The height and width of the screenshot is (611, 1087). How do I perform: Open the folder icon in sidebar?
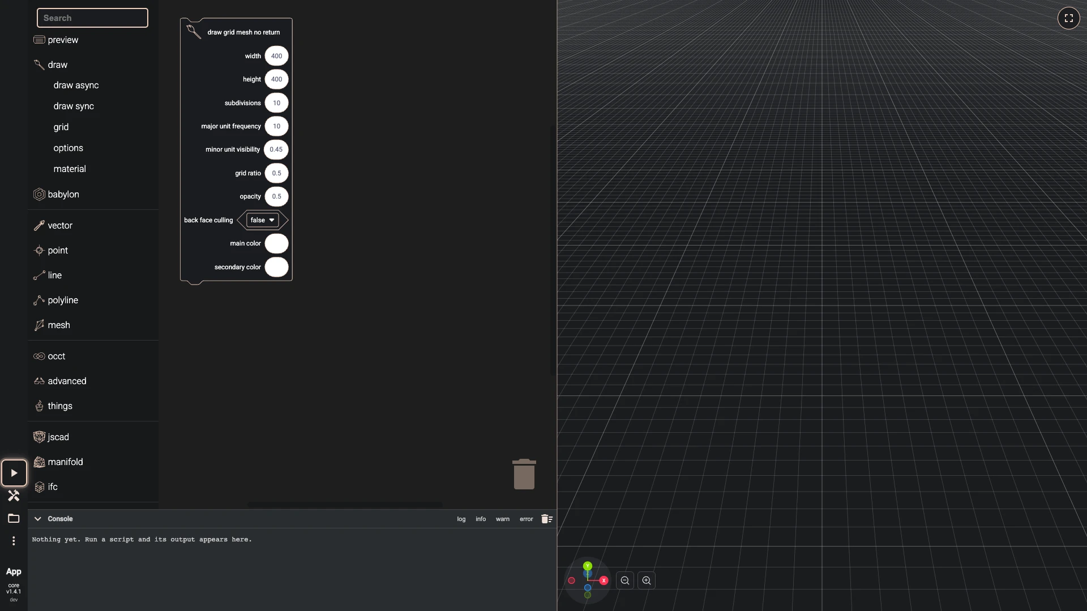[x=14, y=518]
